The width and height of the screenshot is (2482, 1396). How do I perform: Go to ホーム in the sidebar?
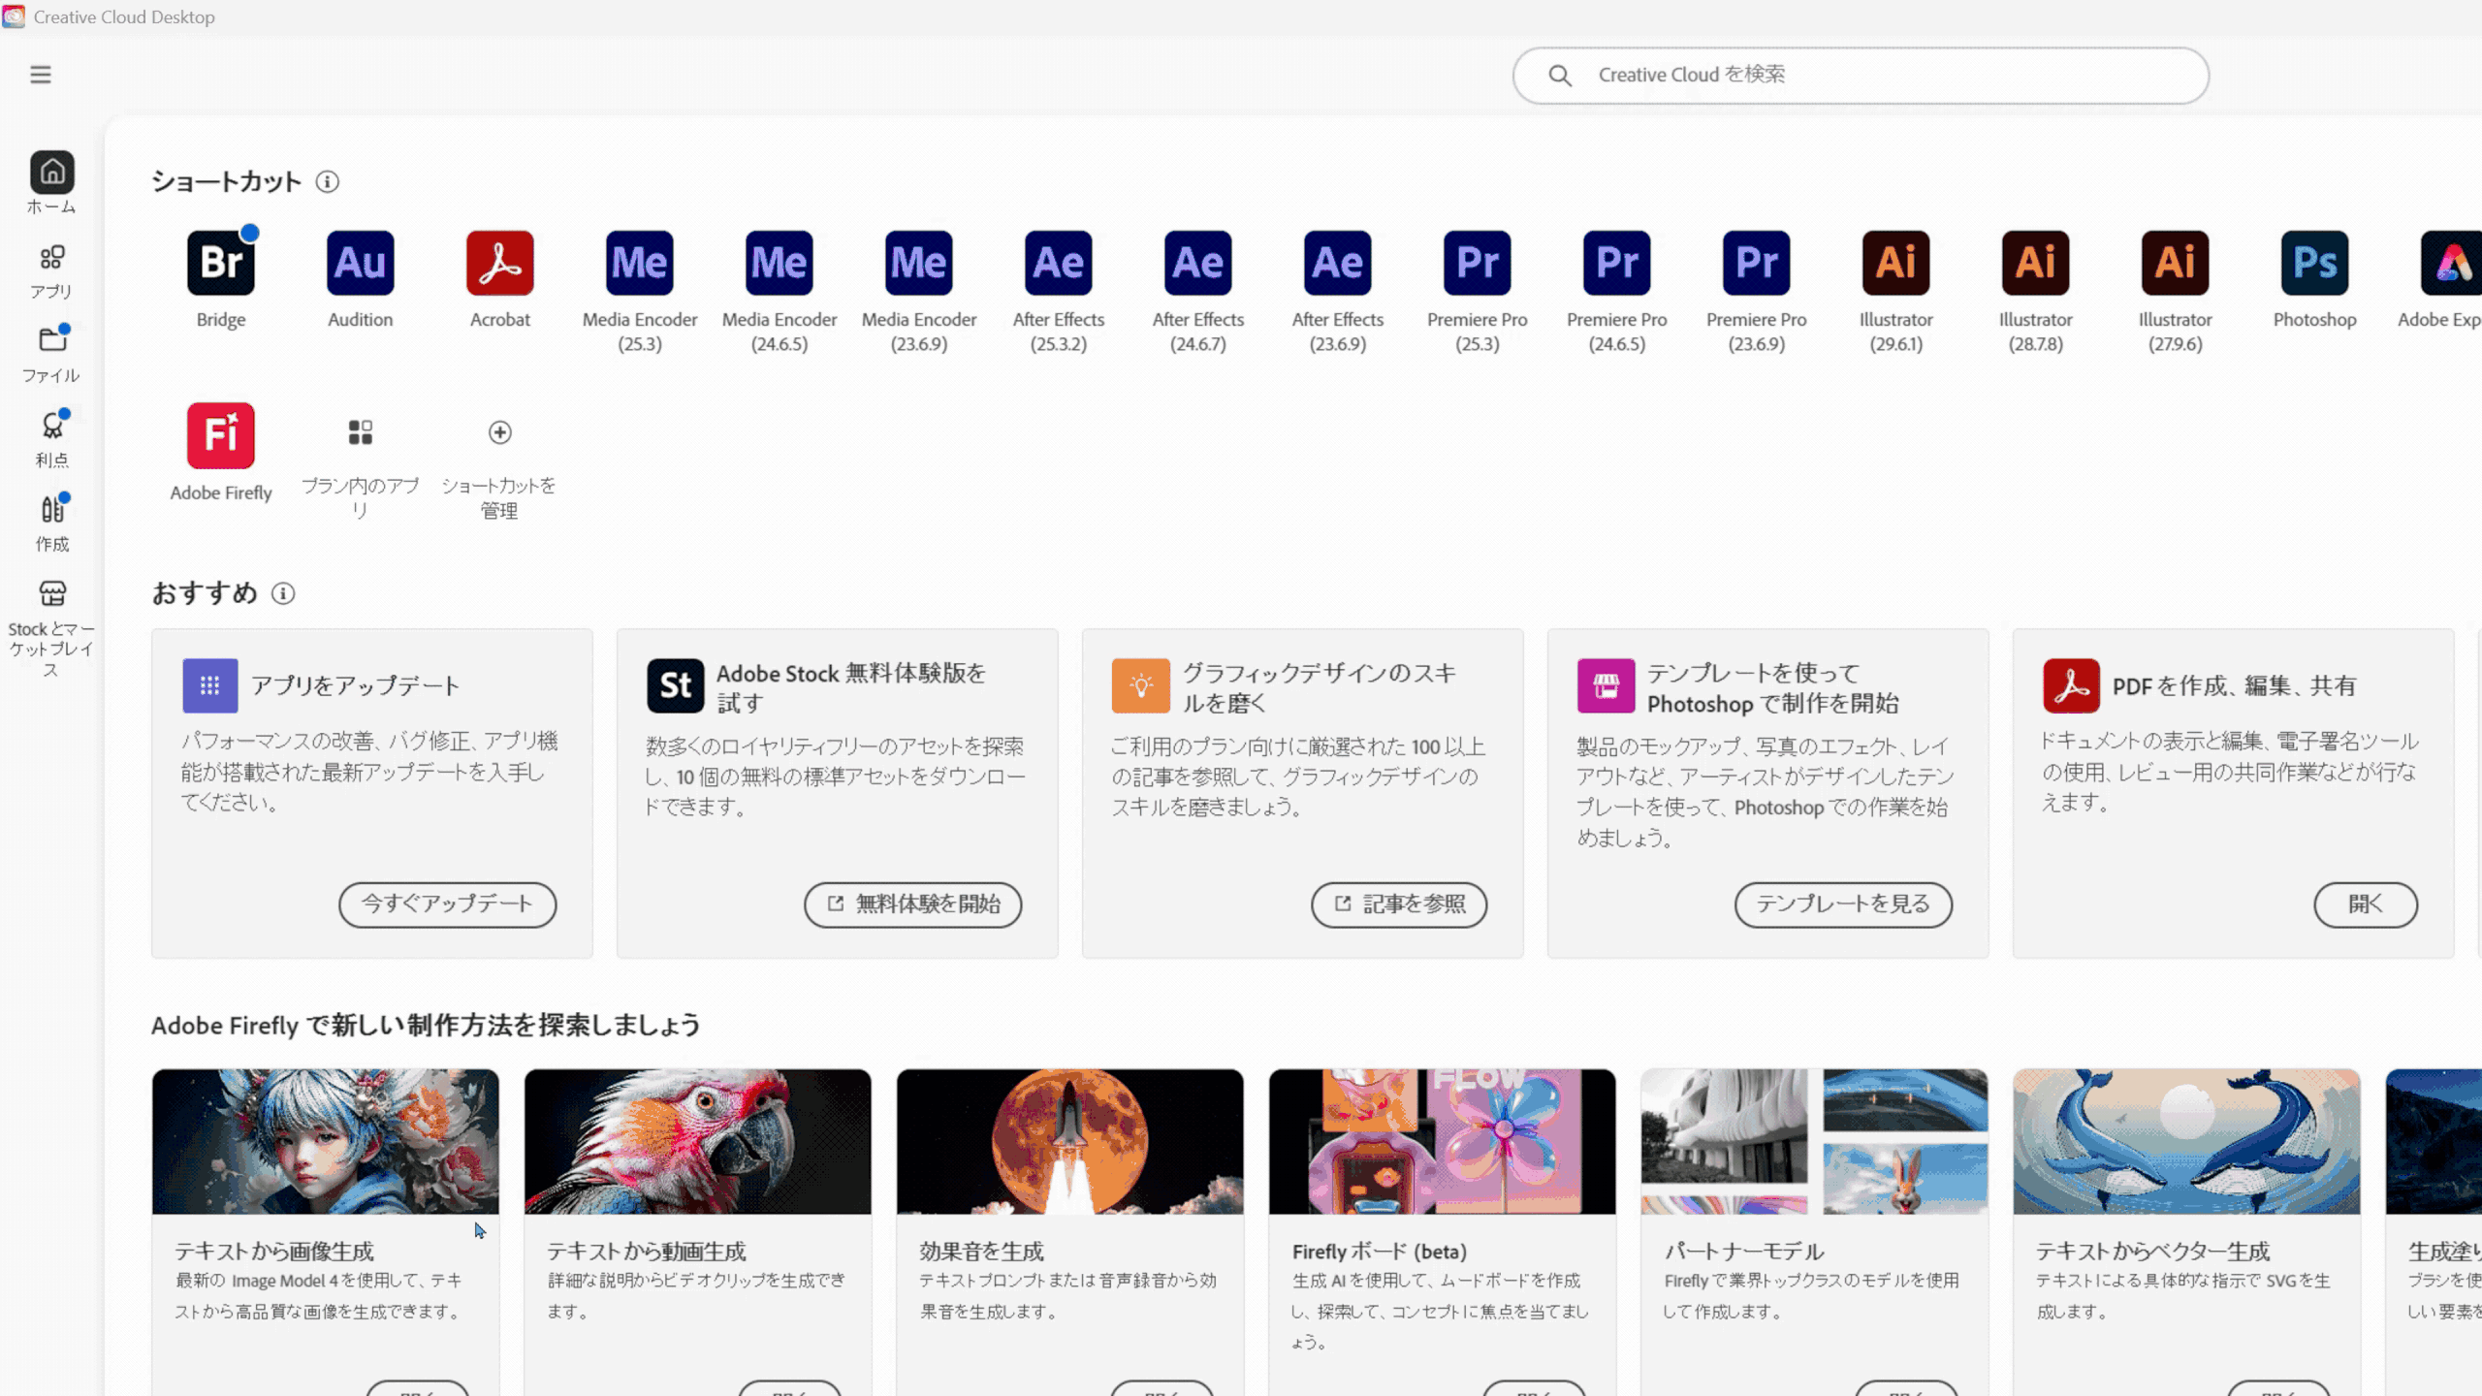pos(51,182)
